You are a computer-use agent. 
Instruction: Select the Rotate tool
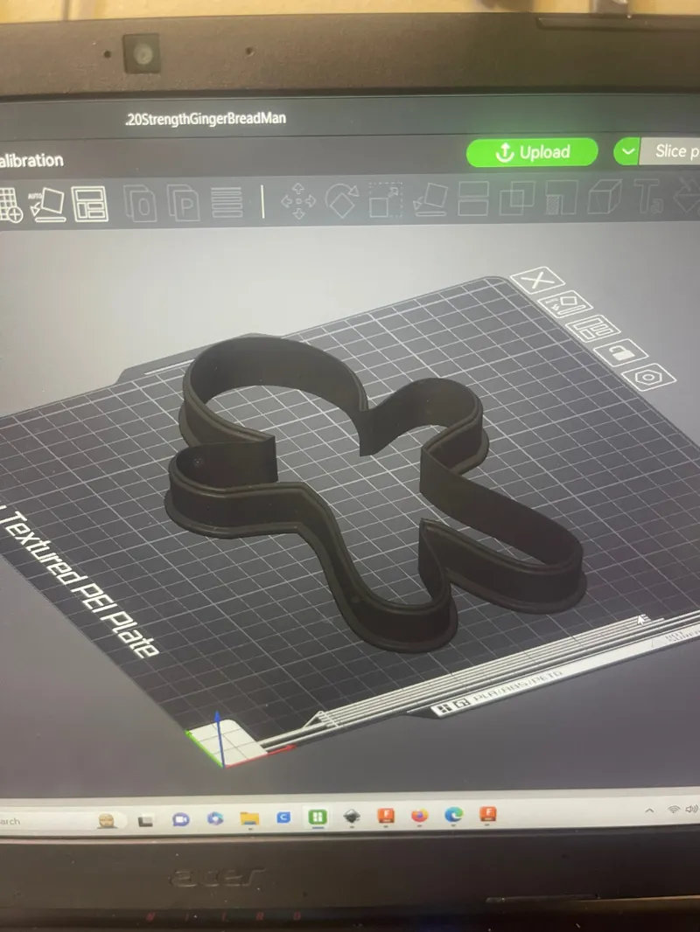pyautogui.click(x=342, y=200)
